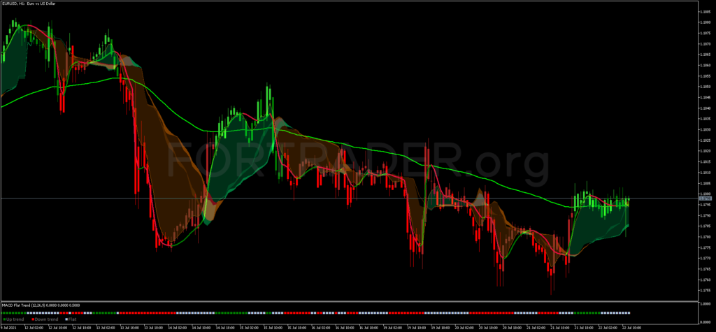The width and height of the screenshot is (716, 332).
Task: Click the '9 Jul 2021' date label
Action: [x=8, y=328]
